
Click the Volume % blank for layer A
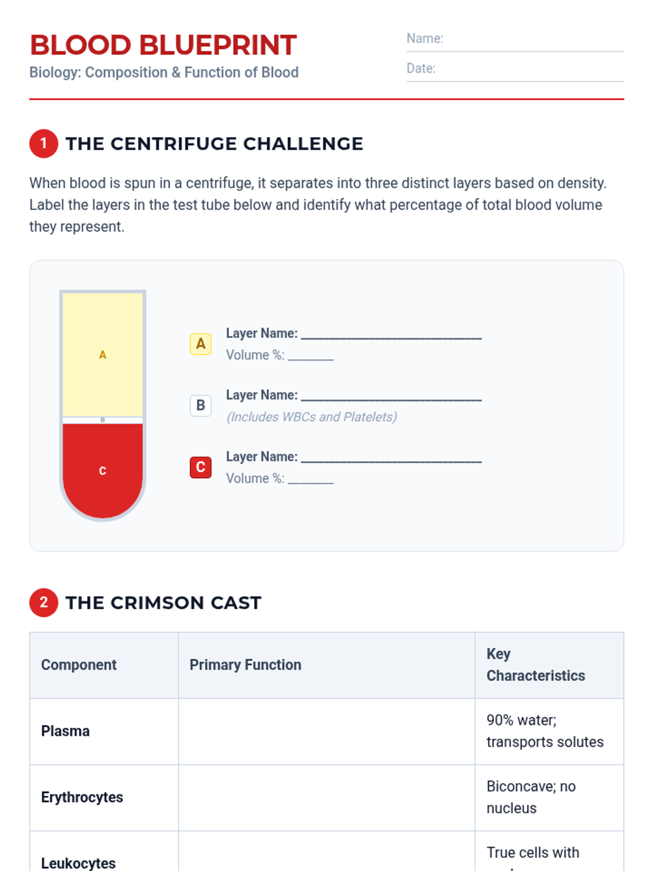[311, 355]
